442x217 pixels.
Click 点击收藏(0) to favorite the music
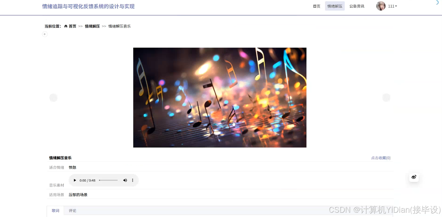(381, 158)
